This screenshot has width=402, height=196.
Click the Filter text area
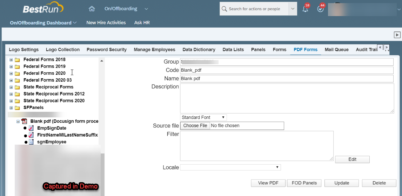point(257,146)
